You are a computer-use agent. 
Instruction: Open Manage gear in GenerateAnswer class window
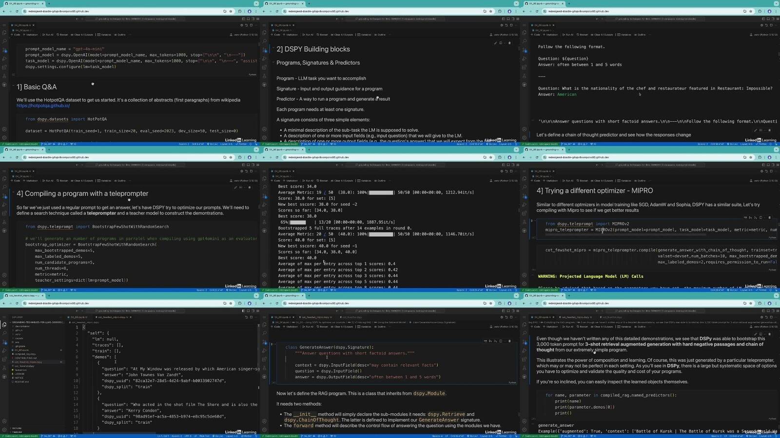[264, 430]
